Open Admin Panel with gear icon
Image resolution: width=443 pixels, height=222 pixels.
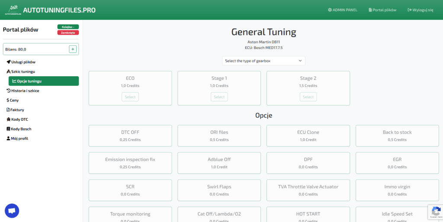343,10
